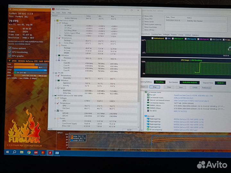The width and height of the screenshot is (231, 173).
Task: Switch to AIDA64 taskbar icon
Action: point(36,152)
